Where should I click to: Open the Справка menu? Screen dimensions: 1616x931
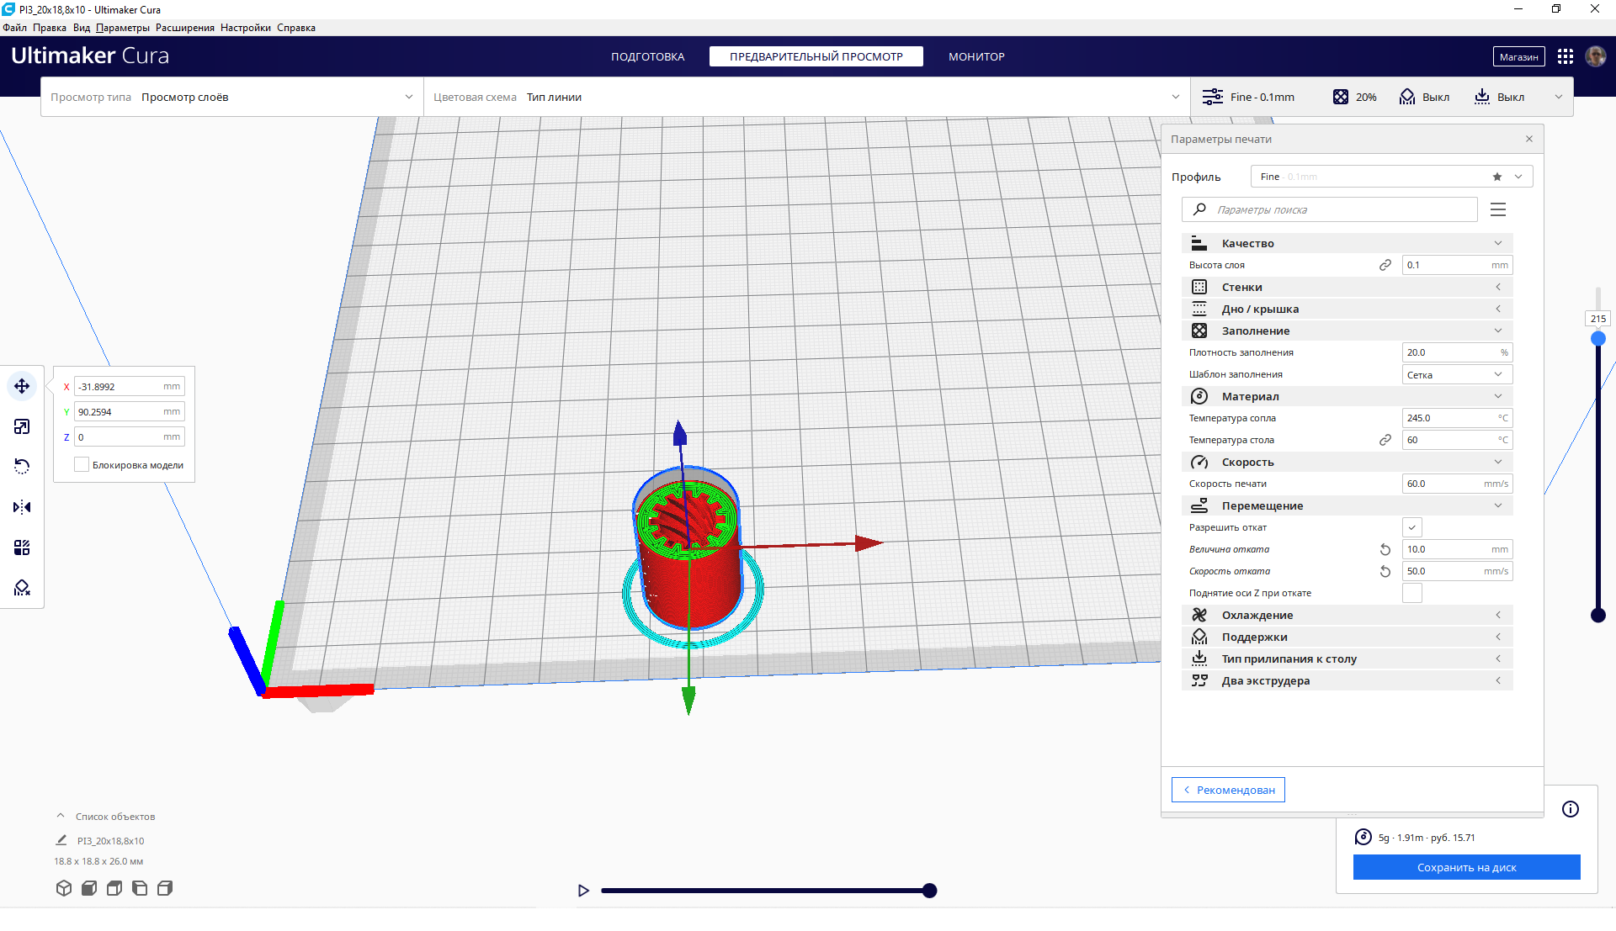click(x=296, y=28)
